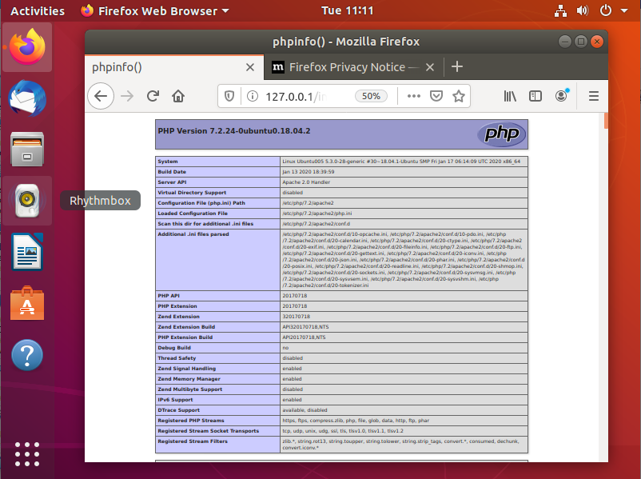Open Firefox from the Ubuntu dock
The height and width of the screenshot is (479, 641).
pyautogui.click(x=27, y=47)
